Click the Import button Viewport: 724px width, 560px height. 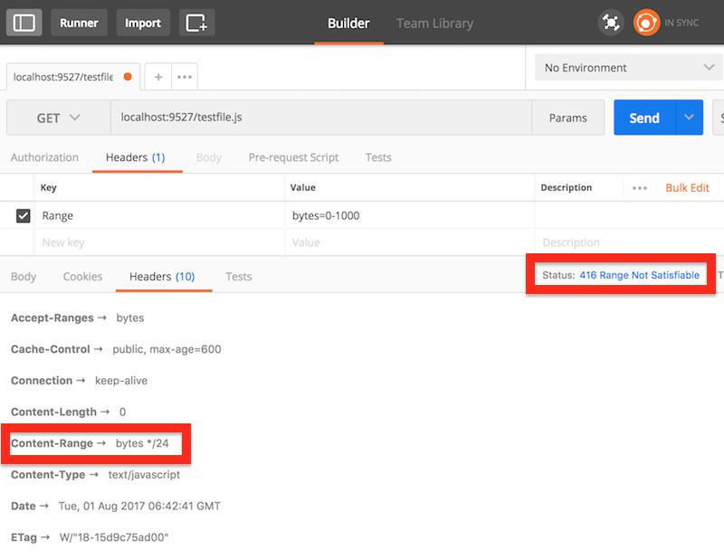pyautogui.click(x=143, y=23)
